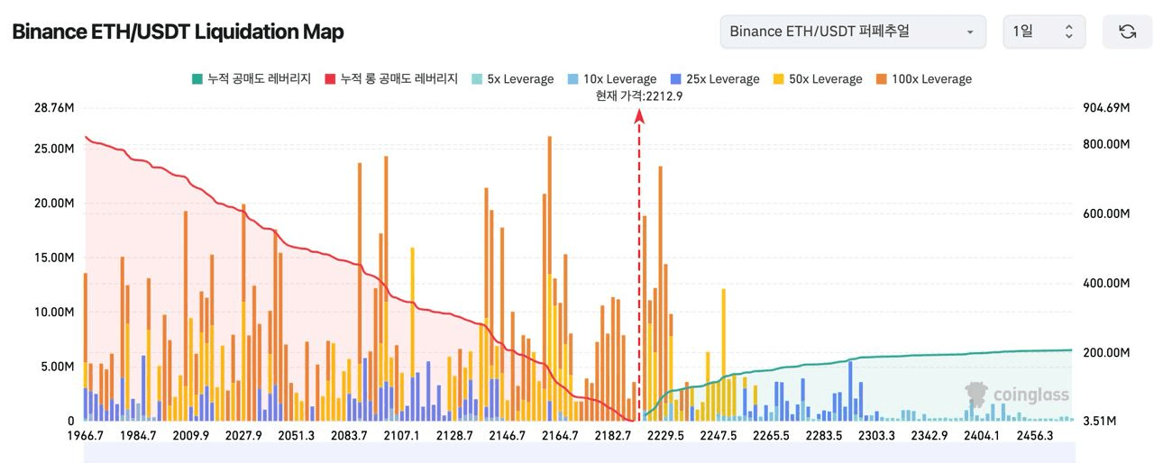Click the 1984.7 price axis label
This screenshot has height=463, width=1154.
coord(138,436)
